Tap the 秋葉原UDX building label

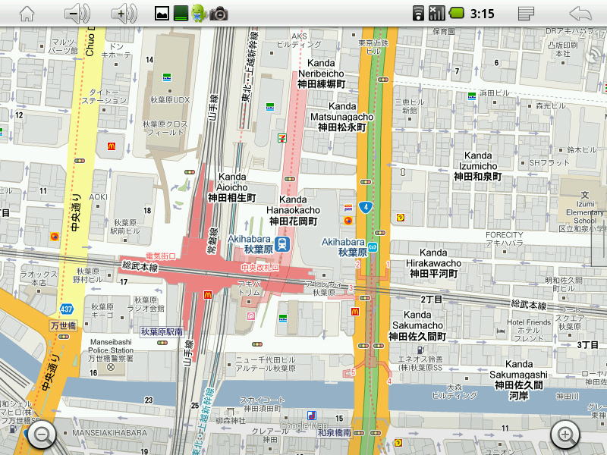[x=169, y=100]
